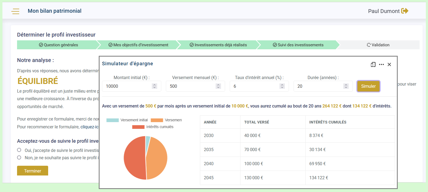Select the 'Non, je ne souhaite pas' radio button
Screen dimensions: 428x192
click(19, 158)
